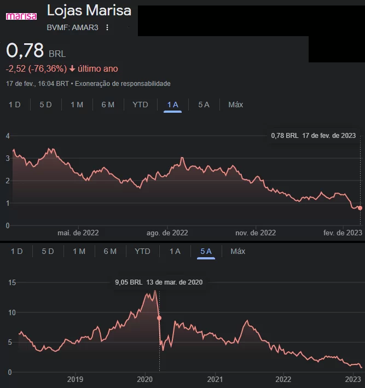Click the mai. de 2022 axis label
The height and width of the screenshot is (388, 365).
click(x=78, y=233)
